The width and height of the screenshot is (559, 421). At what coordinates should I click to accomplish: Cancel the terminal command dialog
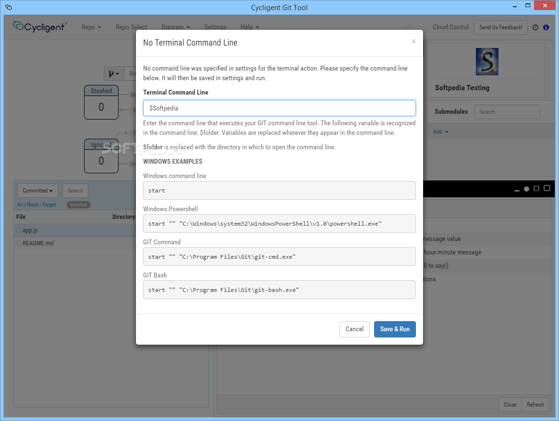click(x=354, y=329)
